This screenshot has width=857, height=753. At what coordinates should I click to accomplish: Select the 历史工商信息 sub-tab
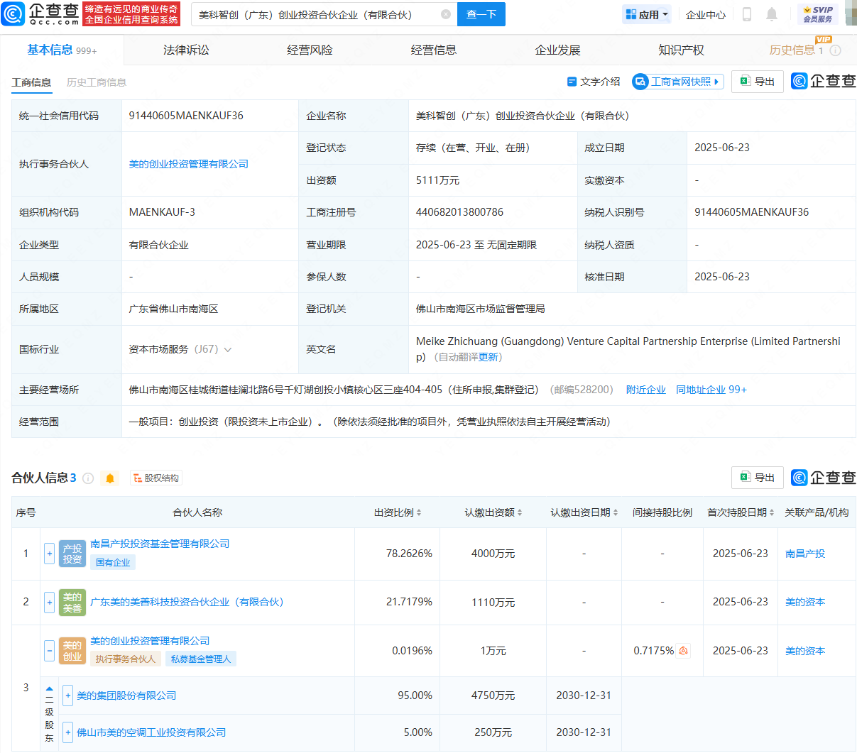(x=97, y=82)
